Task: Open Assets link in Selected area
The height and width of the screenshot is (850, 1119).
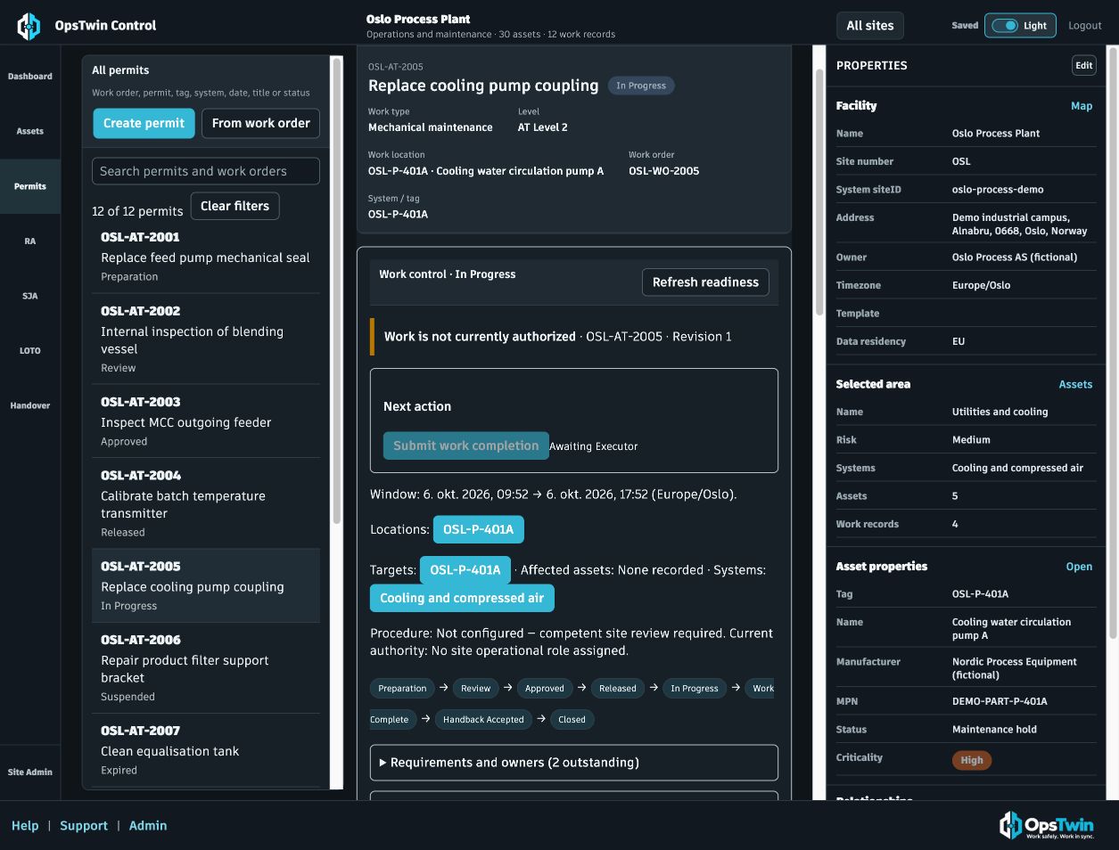Action: tap(1075, 385)
